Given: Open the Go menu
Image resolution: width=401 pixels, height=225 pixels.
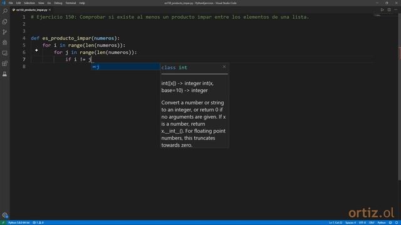Looking at the screenshot, I should (49, 3).
